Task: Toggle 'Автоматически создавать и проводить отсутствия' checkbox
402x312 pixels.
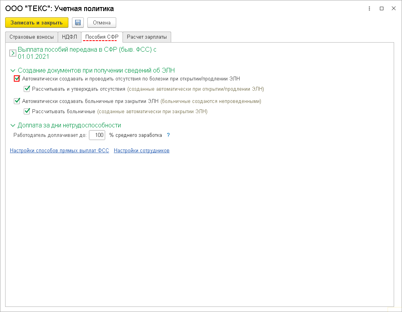Action: pyautogui.click(x=17, y=78)
